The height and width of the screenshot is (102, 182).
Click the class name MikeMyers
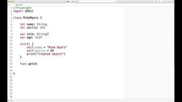pyautogui.click(x=31, y=18)
